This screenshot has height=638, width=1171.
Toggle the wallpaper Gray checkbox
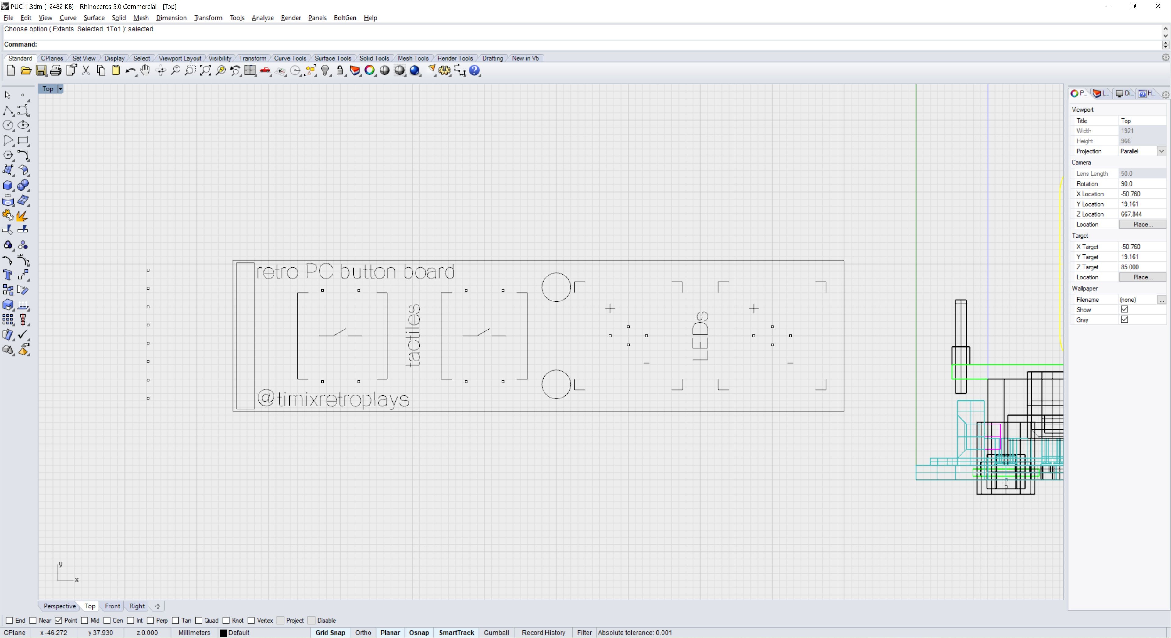1124,319
